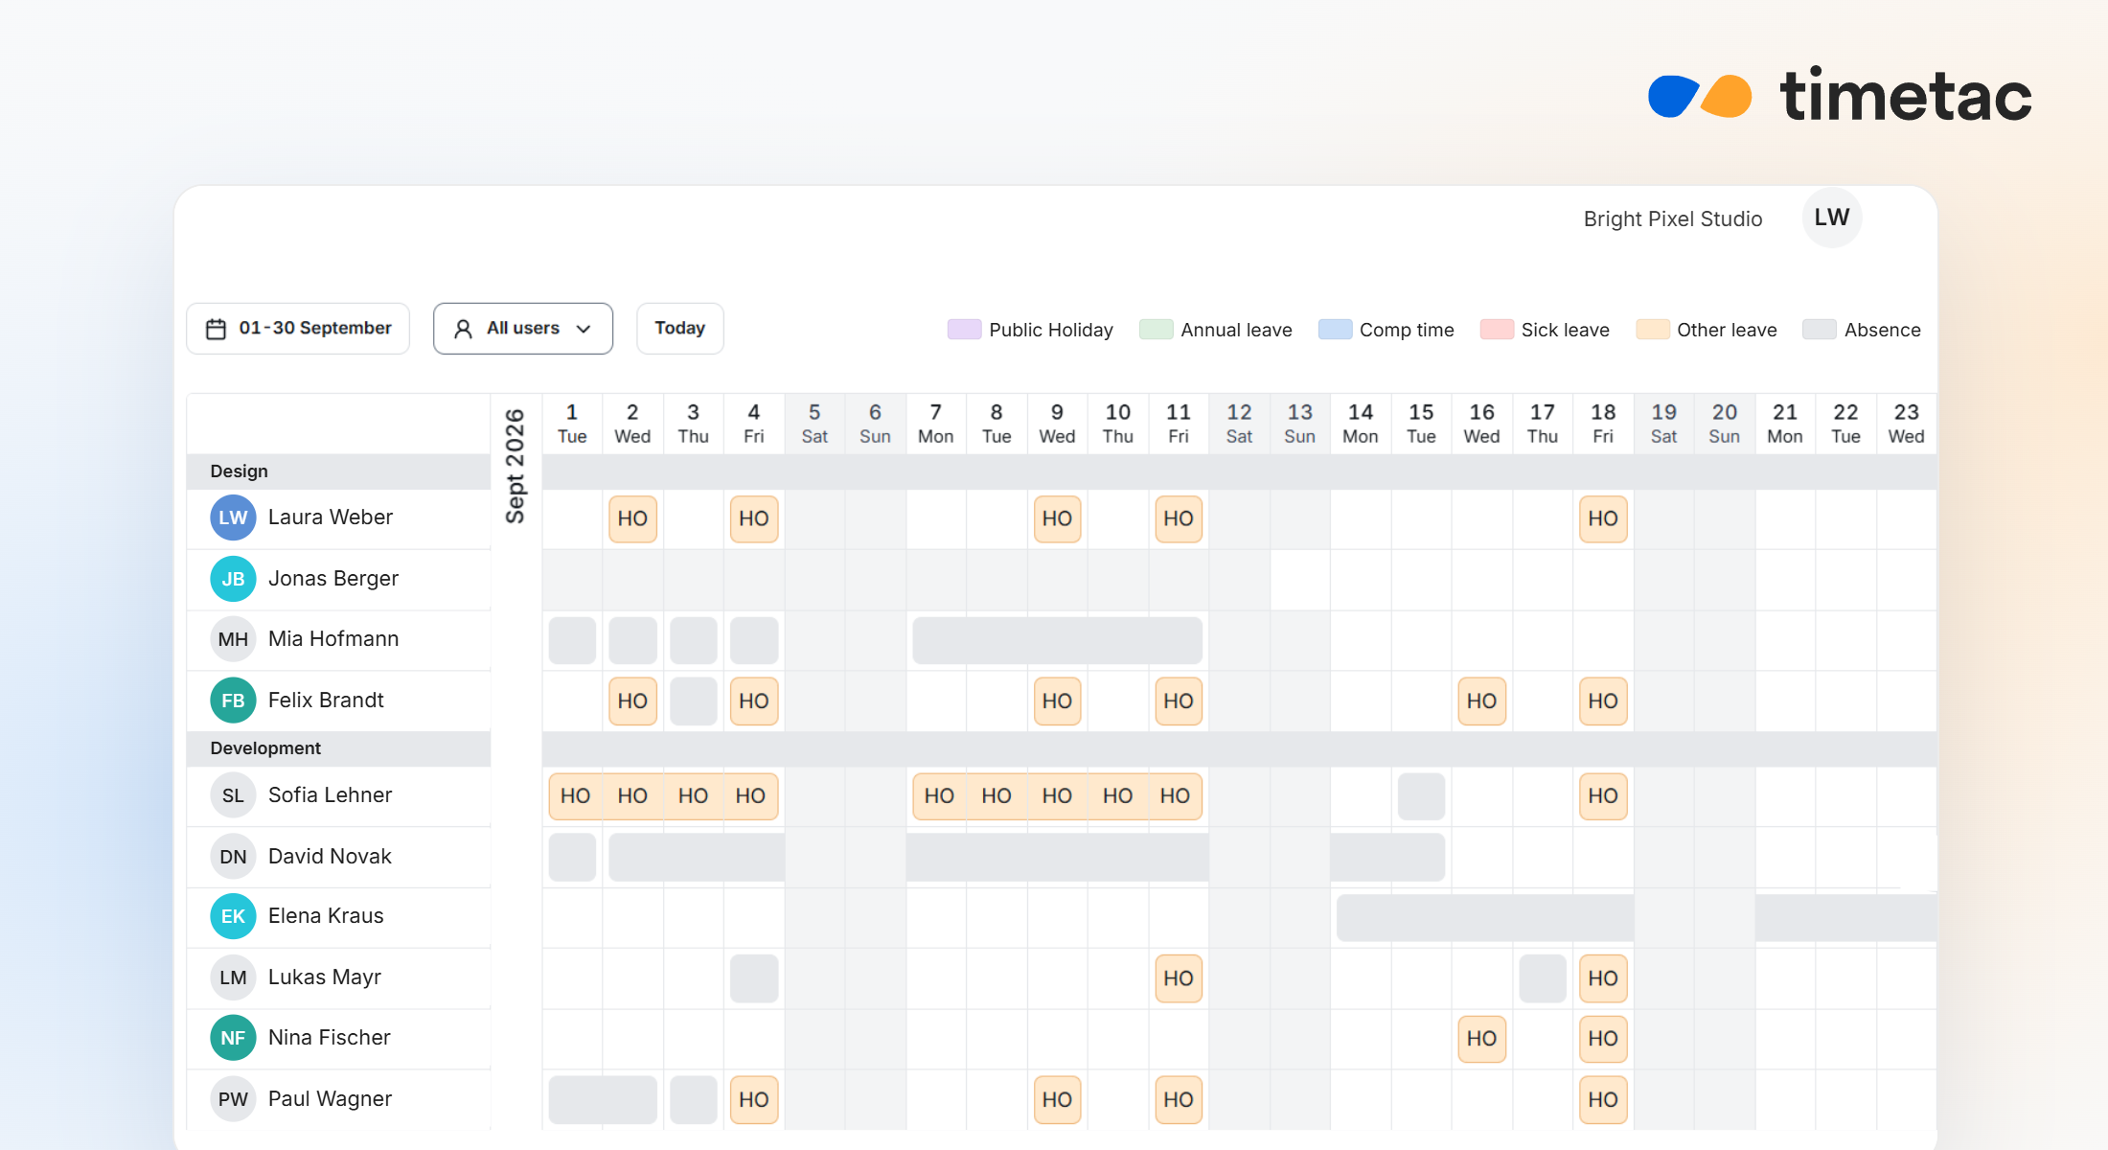2108x1150 pixels.
Task: Click David Novak's DN avatar
Action: point(233,857)
